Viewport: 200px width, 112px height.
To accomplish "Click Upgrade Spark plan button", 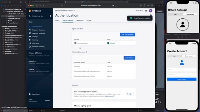I will 47,100.
